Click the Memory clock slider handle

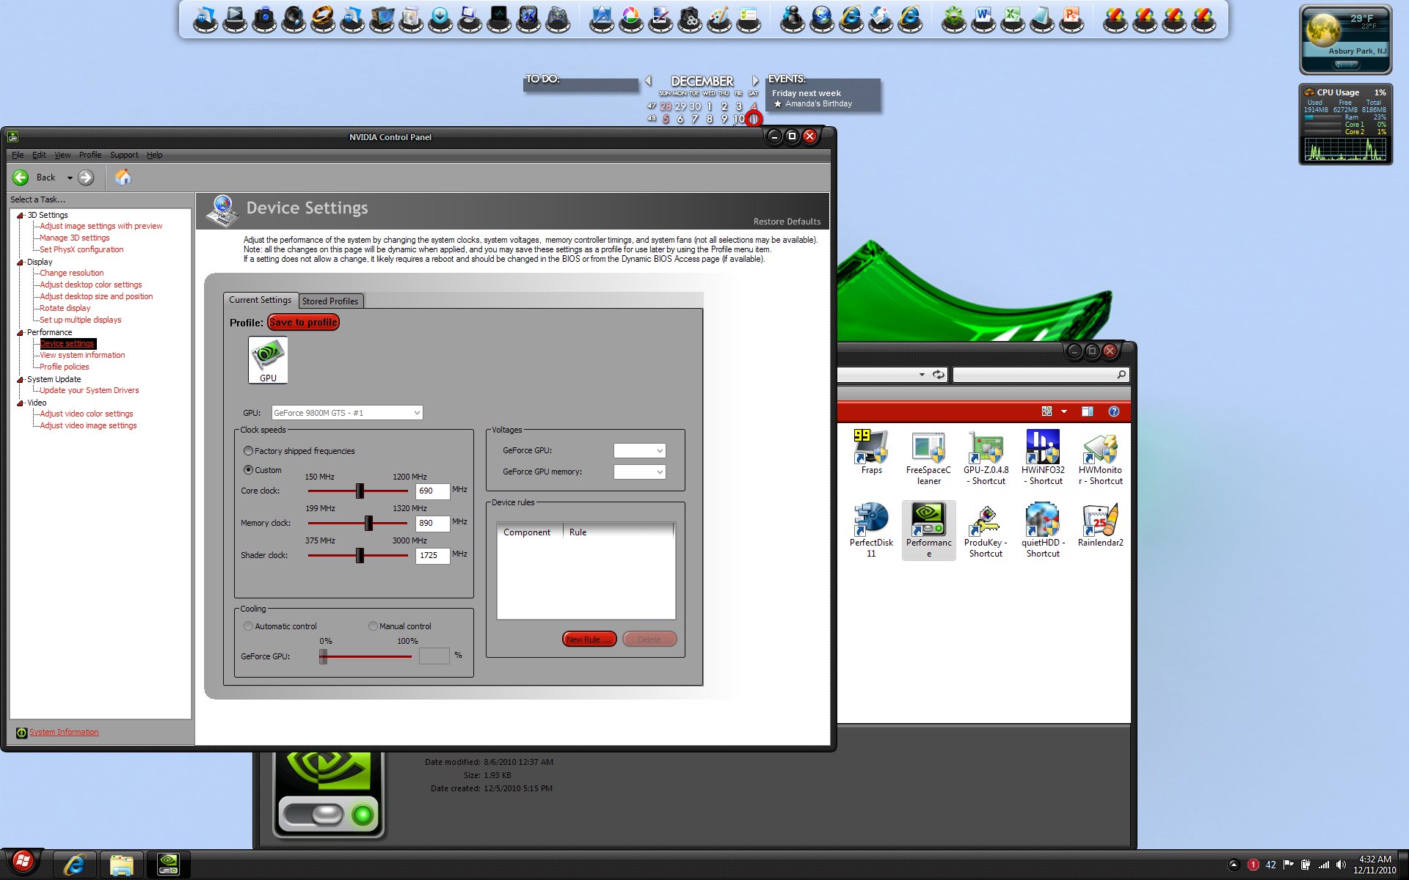pyautogui.click(x=368, y=523)
